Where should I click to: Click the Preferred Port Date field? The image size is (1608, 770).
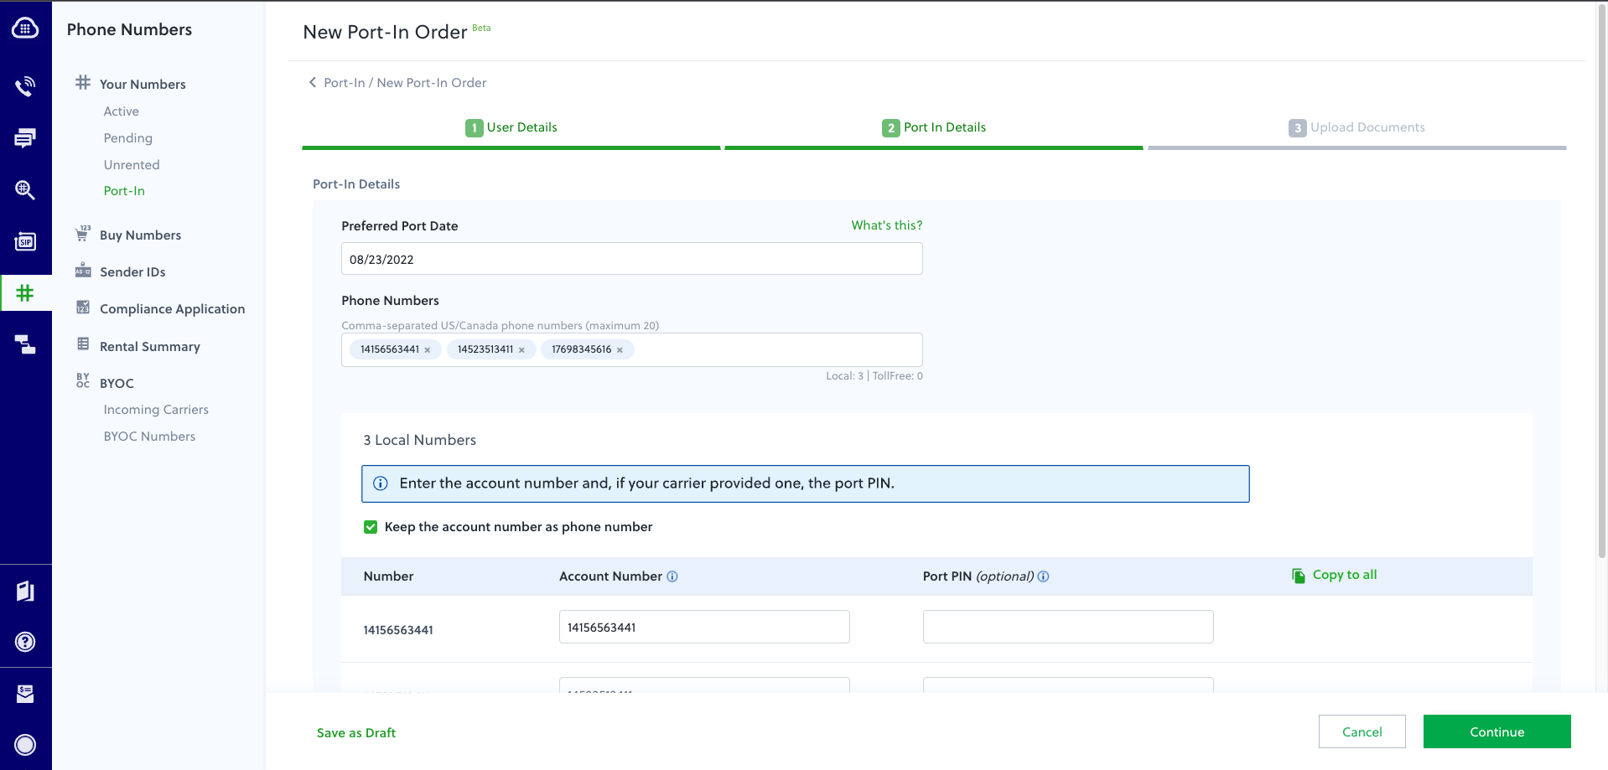631,259
